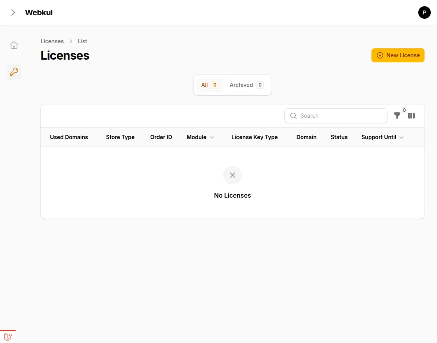Click the Used Domains column header
437x343 pixels.
tap(69, 137)
